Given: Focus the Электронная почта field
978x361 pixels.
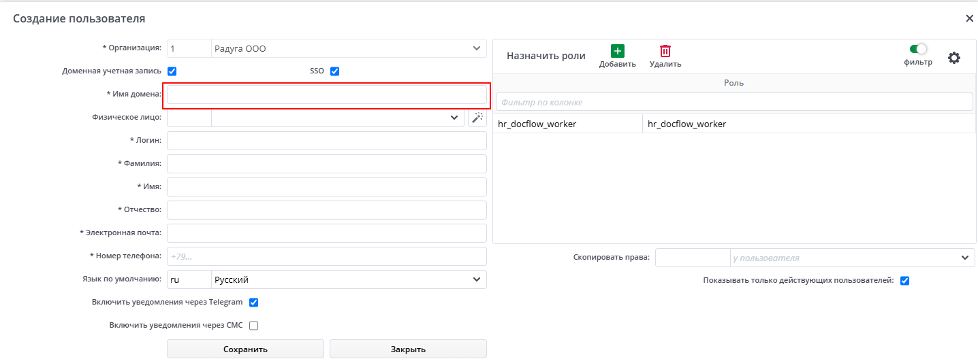Looking at the screenshot, I should pos(327,233).
